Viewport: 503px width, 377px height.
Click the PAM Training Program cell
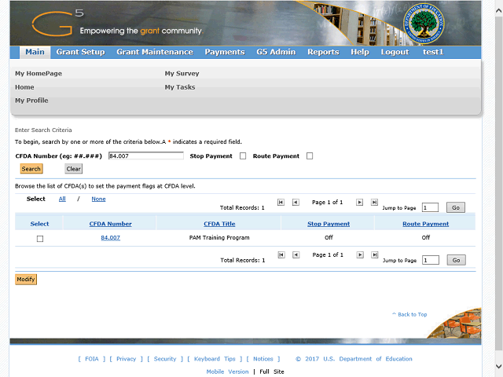click(x=219, y=237)
